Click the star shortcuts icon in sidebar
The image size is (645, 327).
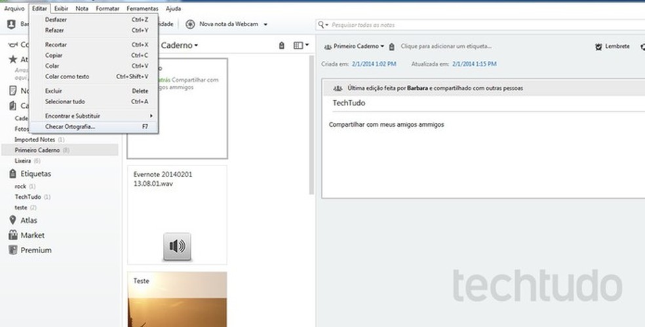pyautogui.click(x=13, y=60)
